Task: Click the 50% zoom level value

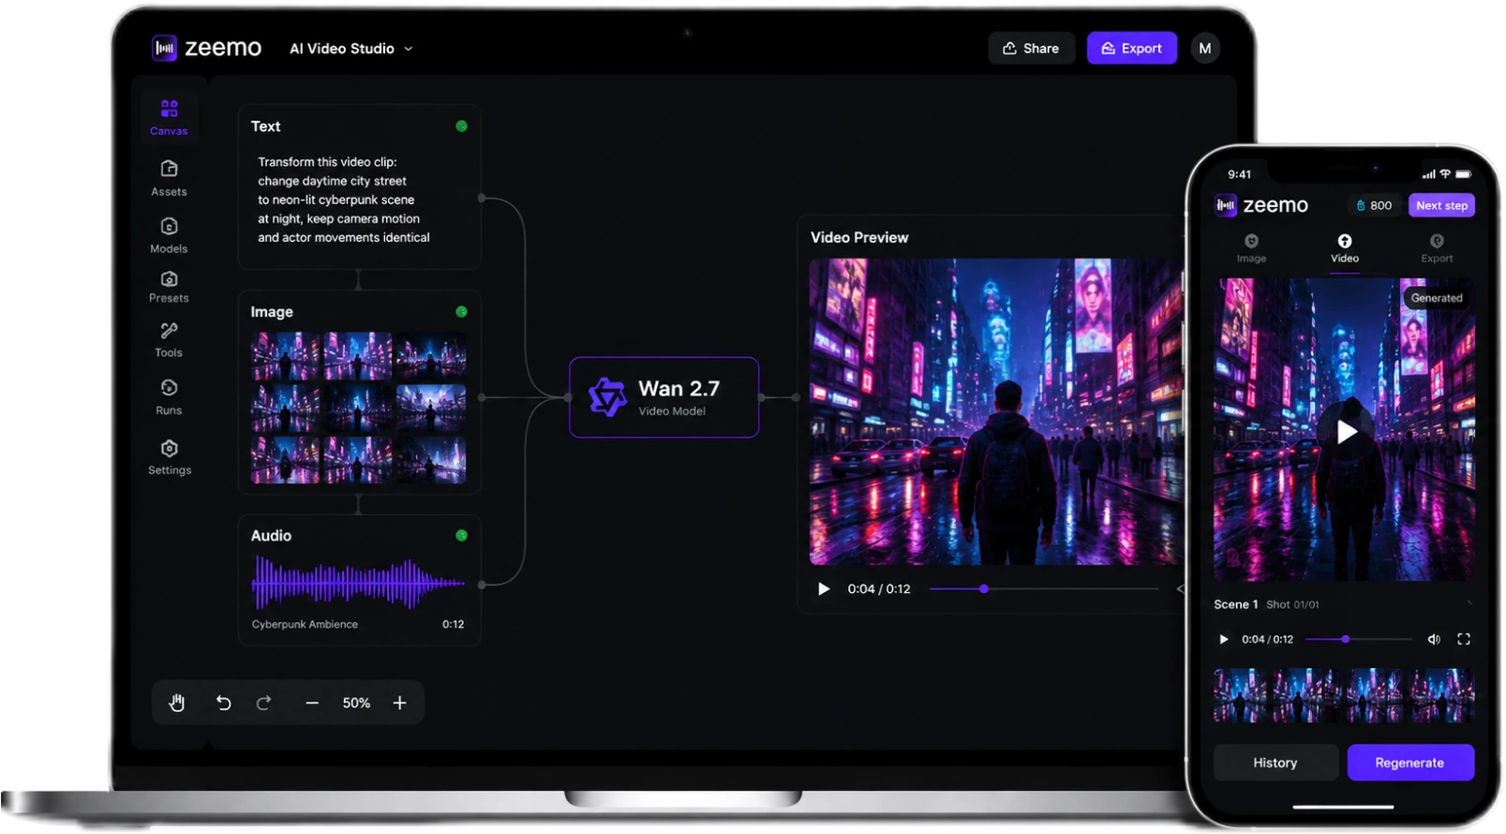Action: click(356, 703)
